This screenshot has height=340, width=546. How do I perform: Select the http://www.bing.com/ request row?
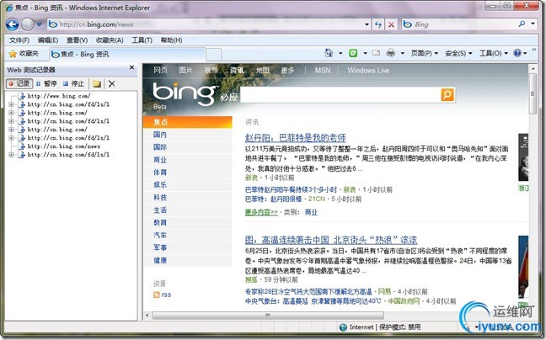coord(58,96)
